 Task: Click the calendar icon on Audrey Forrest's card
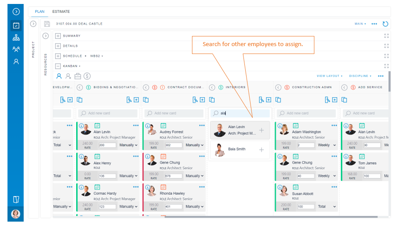[163, 126]
